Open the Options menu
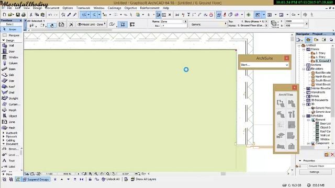335x188 pixels. (68, 8)
